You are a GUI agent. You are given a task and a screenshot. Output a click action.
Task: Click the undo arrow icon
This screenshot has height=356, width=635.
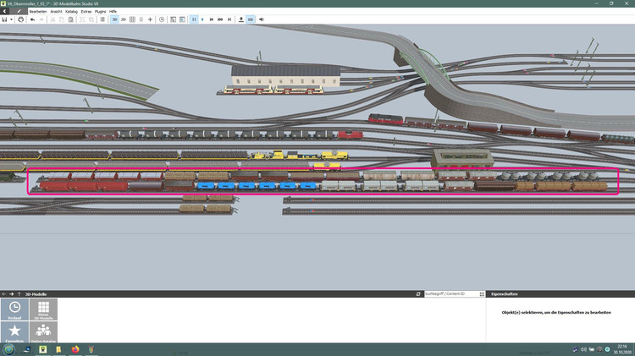(x=32, y=19)
